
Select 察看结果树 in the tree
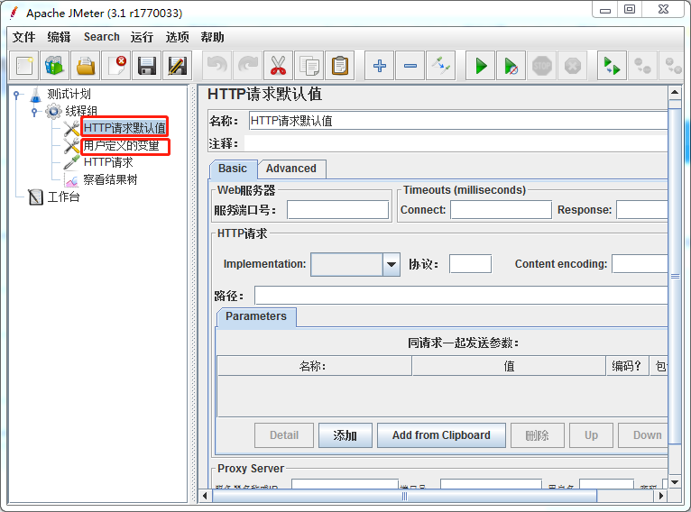(111, 180)
